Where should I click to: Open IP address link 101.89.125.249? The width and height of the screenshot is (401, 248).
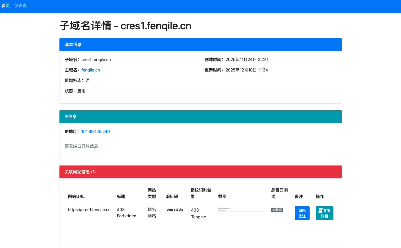[x=95, y=132]
